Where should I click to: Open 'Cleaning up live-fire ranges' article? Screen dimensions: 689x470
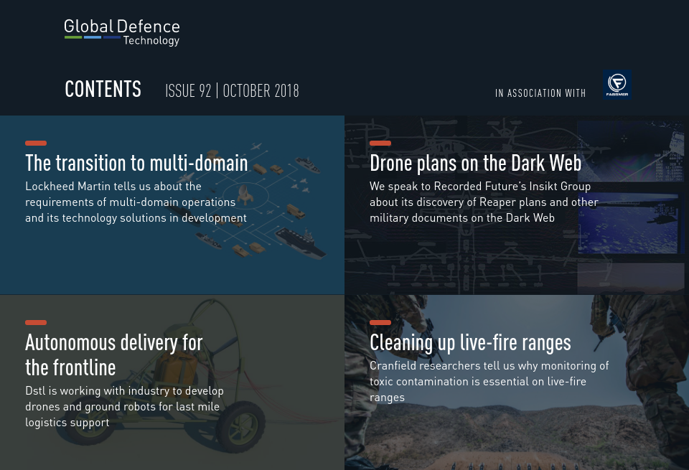pos(470,342)
